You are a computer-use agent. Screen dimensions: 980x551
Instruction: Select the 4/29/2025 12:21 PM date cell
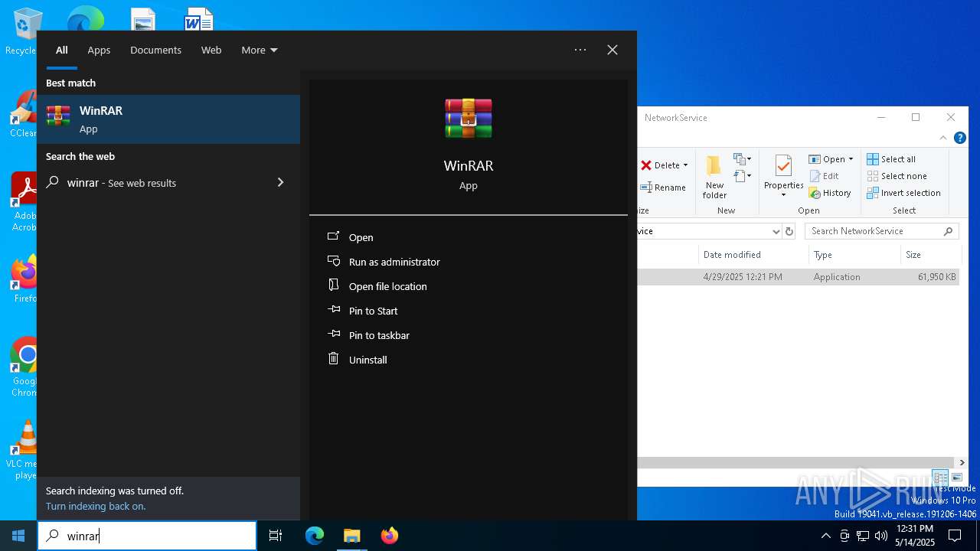743,277
